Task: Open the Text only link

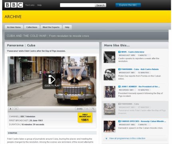Action: pyautogui.click(x=30, y=5)
